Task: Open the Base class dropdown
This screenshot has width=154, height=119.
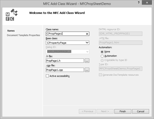Action: (x=87, y=43)
